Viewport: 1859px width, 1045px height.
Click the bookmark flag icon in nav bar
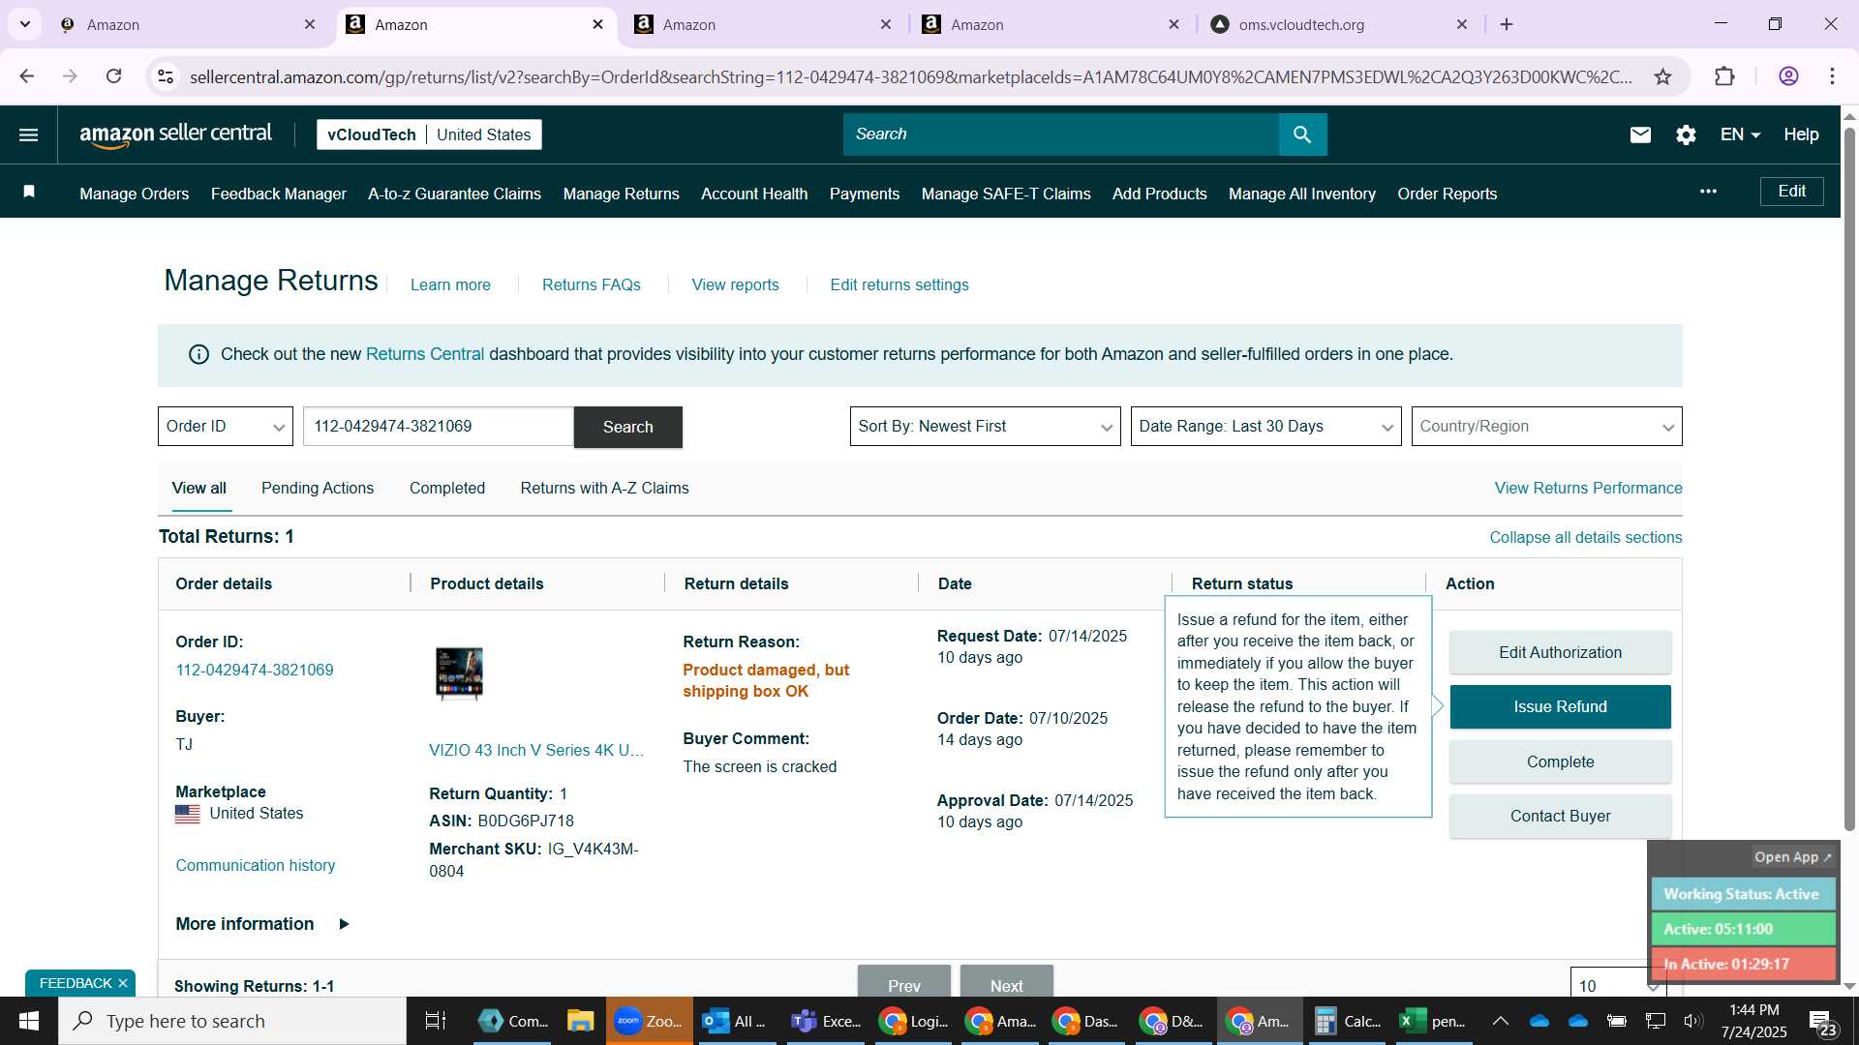click(29, 193)
